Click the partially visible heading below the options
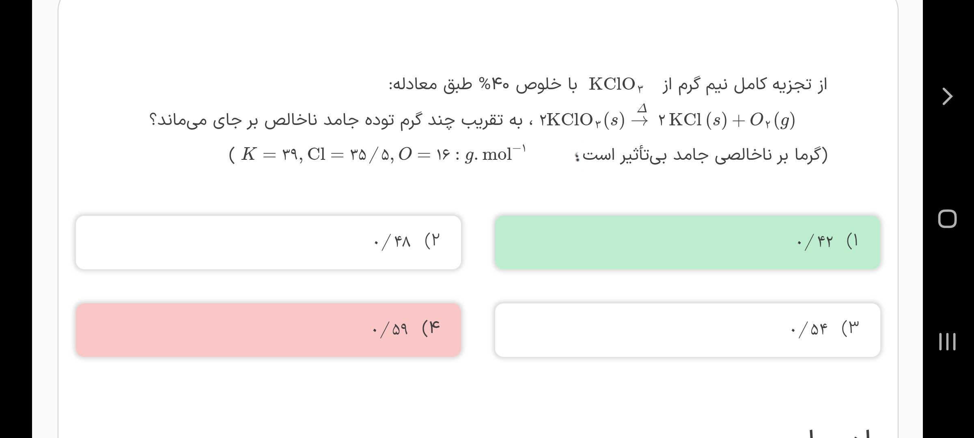 pyautogui.click(x=836, y=433)
